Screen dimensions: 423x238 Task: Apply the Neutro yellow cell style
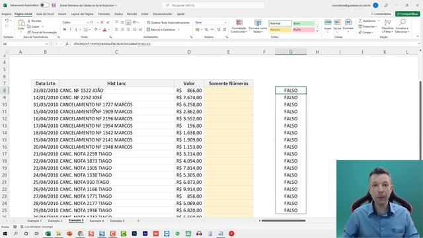click(x=280, y=30)
